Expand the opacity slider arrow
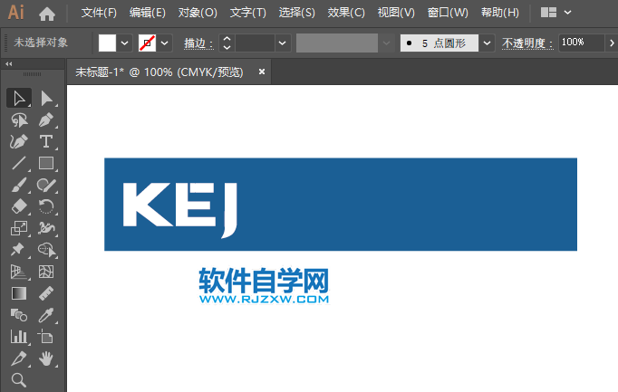Image resolution: width=618 pixels, height=392 pixels. point(612,43)
